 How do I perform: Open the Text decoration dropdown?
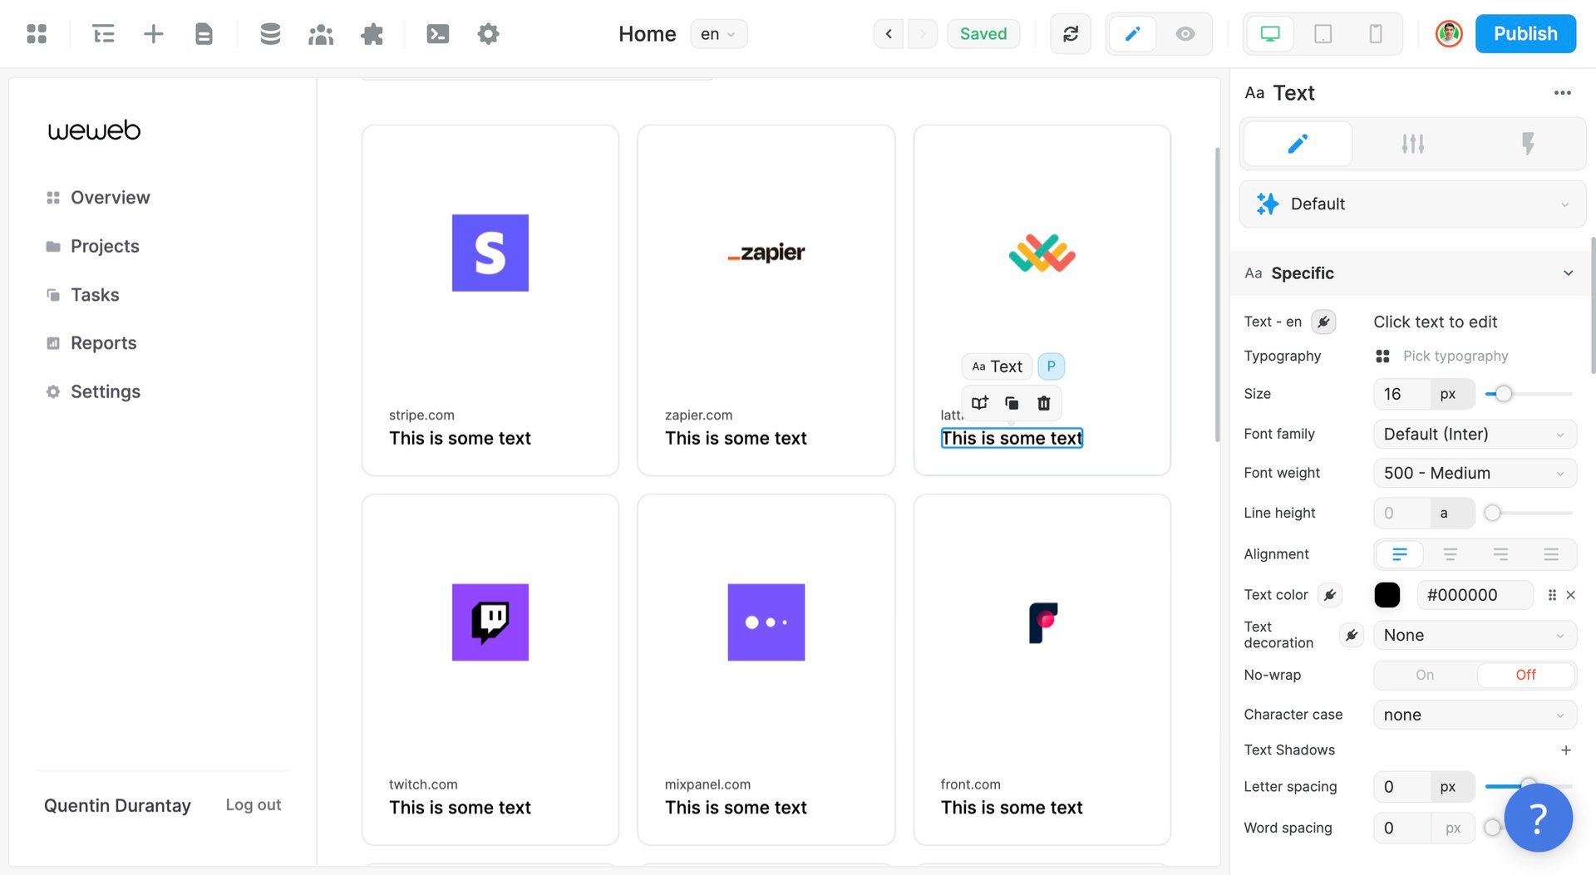1475,636
